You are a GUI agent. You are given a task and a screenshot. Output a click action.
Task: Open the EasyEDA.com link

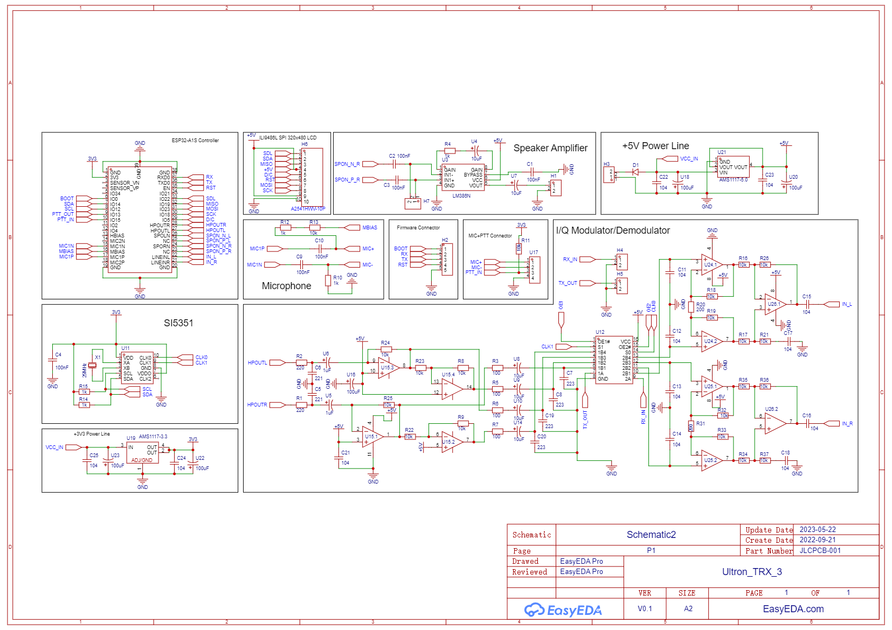click(793, 609)
